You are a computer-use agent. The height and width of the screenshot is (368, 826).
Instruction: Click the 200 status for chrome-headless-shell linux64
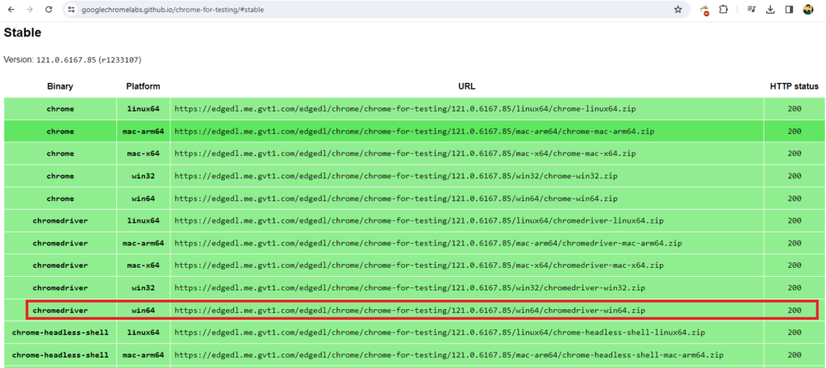click(795, 332)
